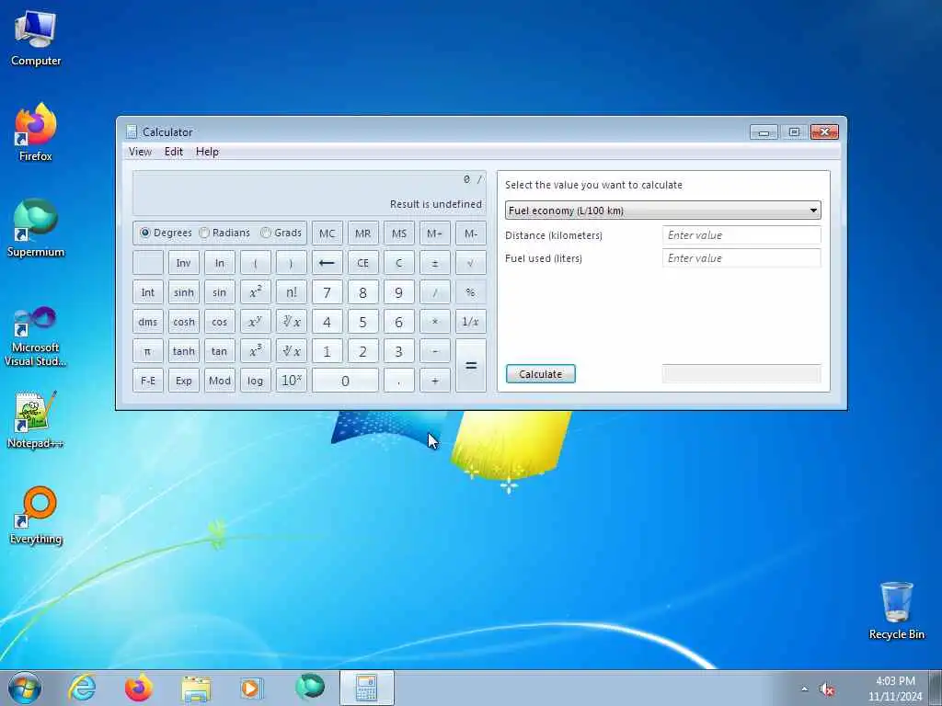Image resolution: width=942 pixels, height=706 pixels.
Task: Click the Distance (kilometers) input field
Action: tap(741, 235)
